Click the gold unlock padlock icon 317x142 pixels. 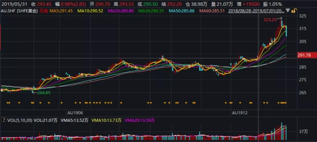[293, 11]
